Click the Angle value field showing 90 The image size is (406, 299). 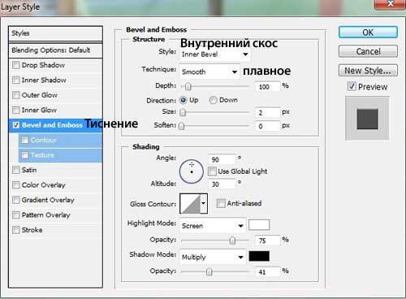coord(222,159)
